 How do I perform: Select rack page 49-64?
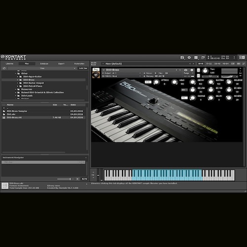[x=225, y=64]
